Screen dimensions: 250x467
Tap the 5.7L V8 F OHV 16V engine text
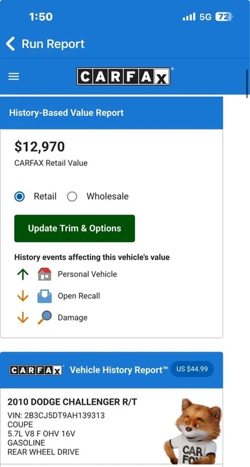point(42,434)
